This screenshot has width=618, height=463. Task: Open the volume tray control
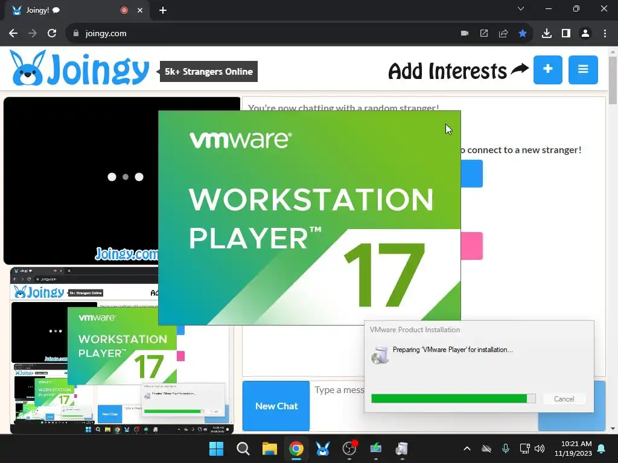point(540,449)
